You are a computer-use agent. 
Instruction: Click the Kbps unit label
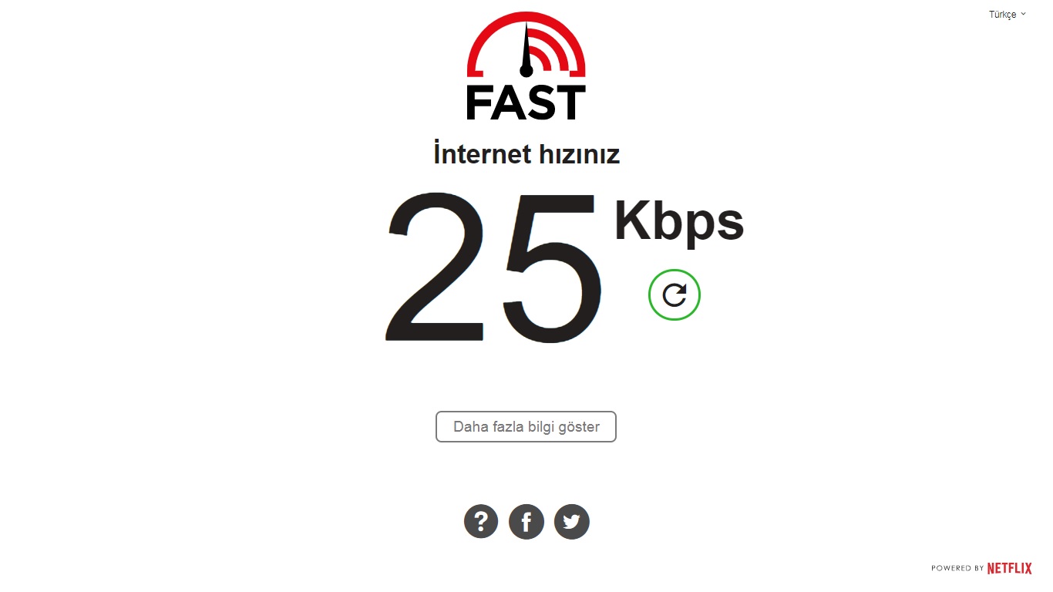(x=678, y=223)
